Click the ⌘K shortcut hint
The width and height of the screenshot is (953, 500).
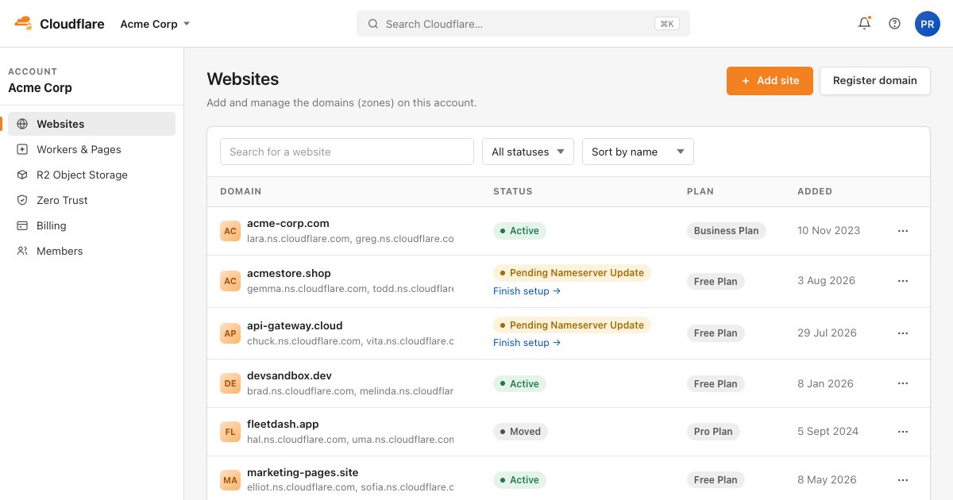coord(666,24)
